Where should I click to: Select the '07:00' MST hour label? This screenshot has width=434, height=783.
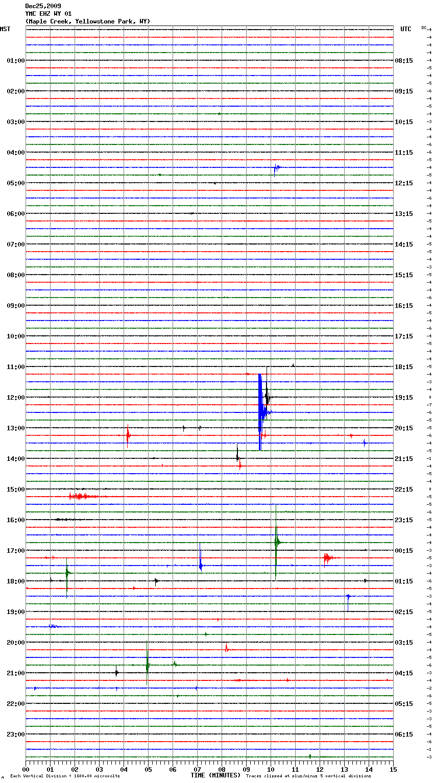(x=16, y=244)
